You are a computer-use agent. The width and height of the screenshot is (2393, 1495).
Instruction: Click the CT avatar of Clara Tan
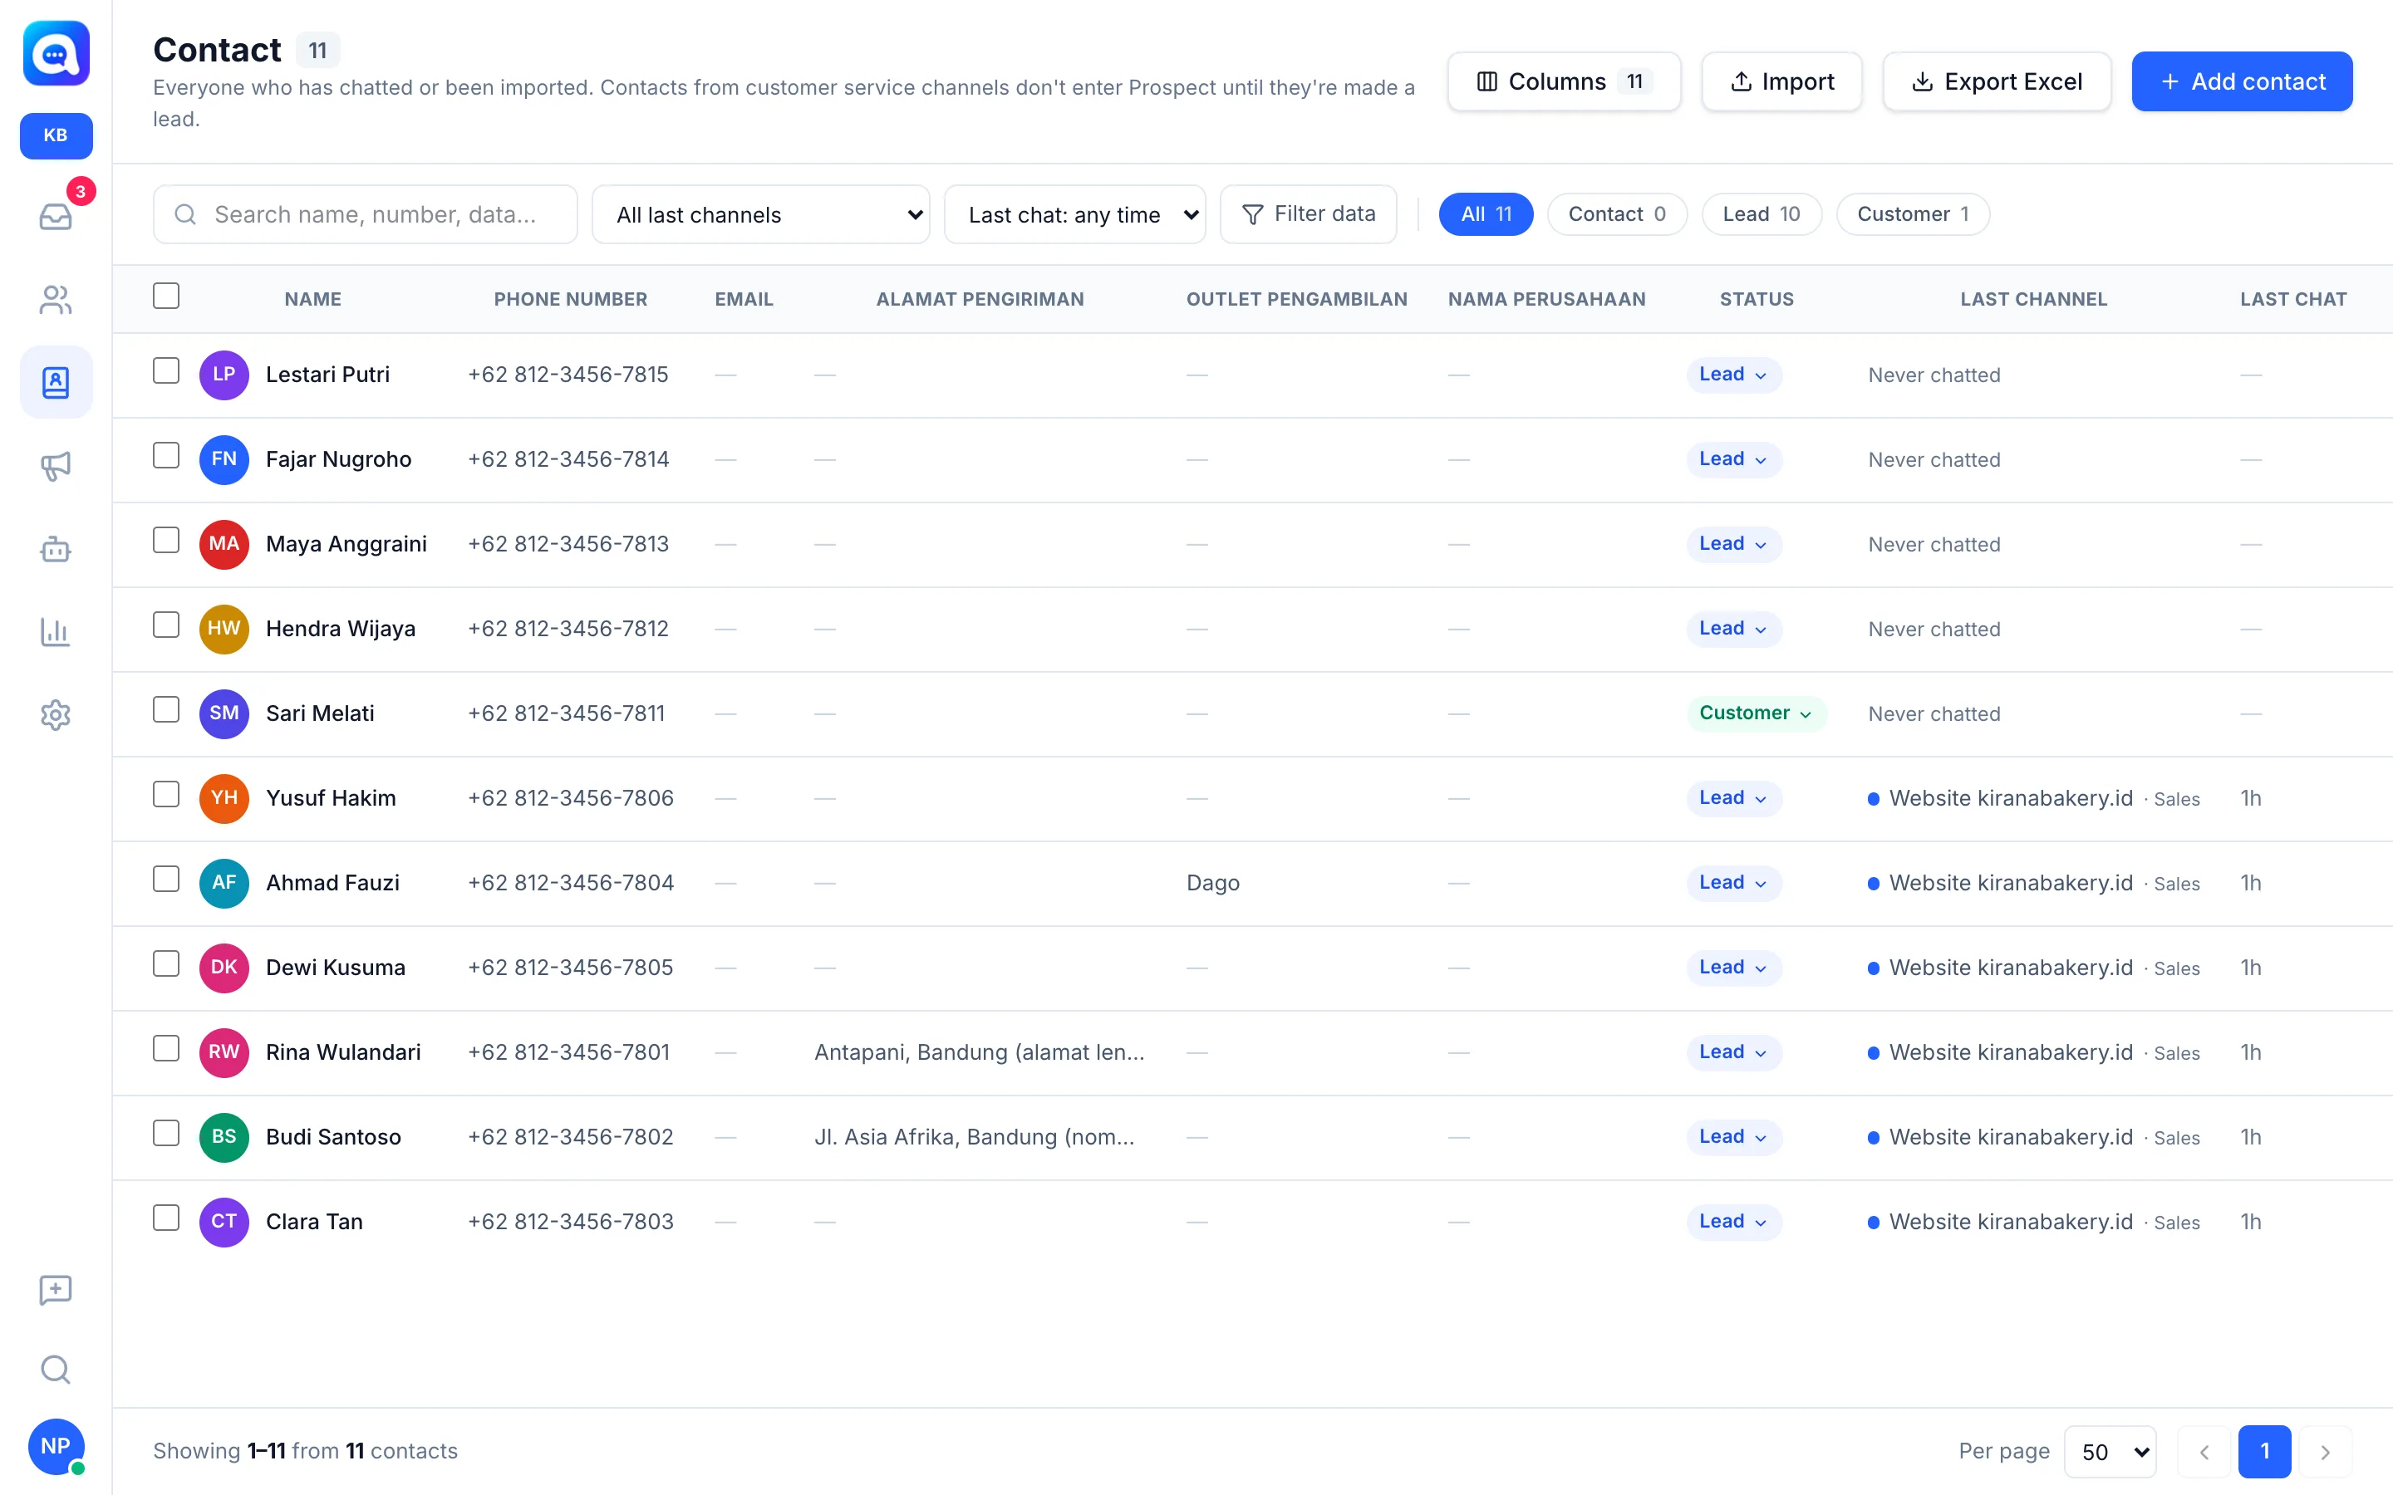pos(224,1222)
